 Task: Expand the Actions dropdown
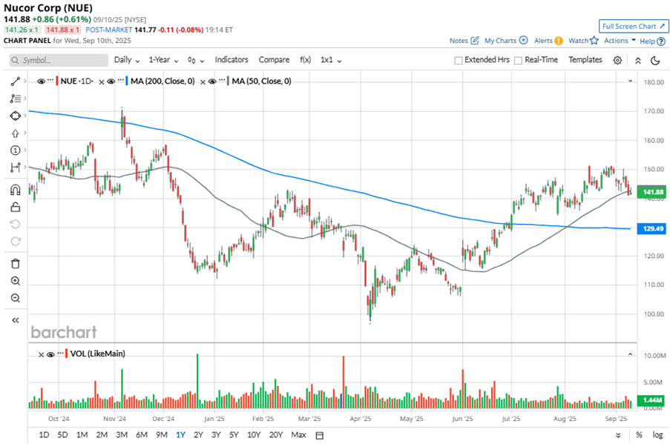pyautogui.click(x=620, y=41)
